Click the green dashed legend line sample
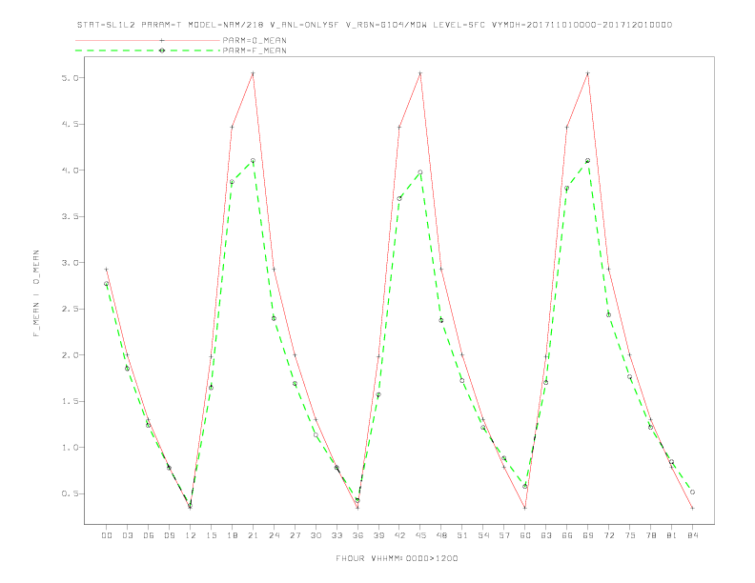This screenshot has width=755, height=583. 148,50
